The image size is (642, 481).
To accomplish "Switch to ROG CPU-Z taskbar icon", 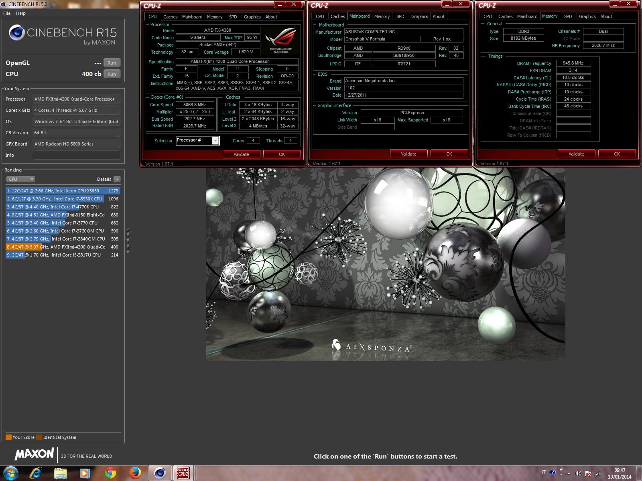I will pos(183,473).
